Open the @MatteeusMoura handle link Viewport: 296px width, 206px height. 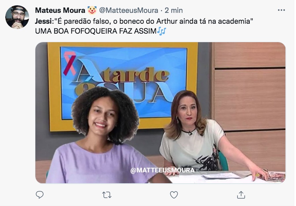(x=129, y=10)
